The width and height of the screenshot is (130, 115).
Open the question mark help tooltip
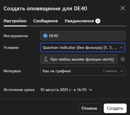123,59
